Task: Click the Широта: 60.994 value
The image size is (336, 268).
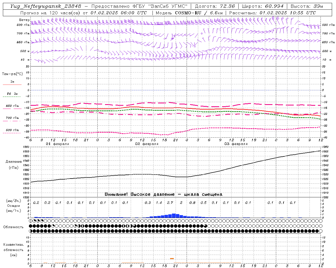Action: pos(262,6)
